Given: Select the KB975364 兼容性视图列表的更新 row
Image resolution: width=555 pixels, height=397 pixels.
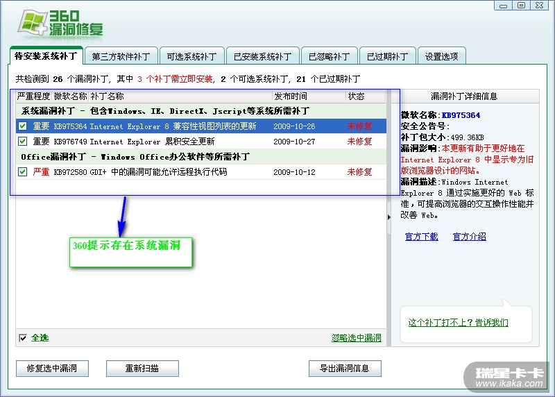Looking at the screenshot, I should point(201,126).
